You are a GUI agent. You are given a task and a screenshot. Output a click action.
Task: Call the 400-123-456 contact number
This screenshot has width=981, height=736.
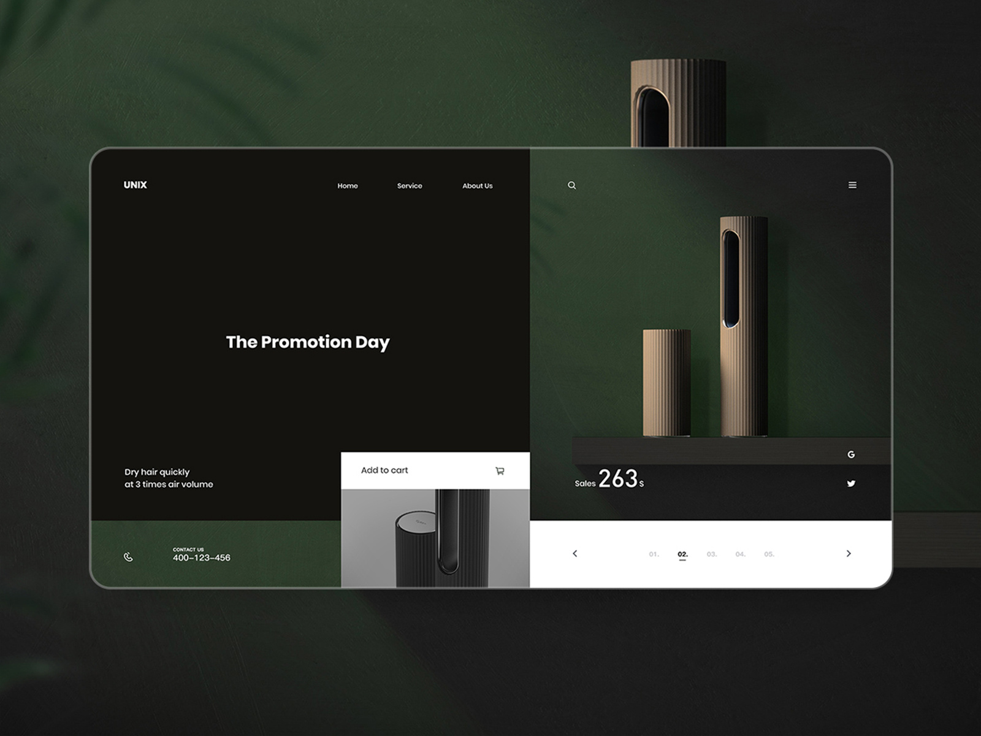[x=202, y=557]
